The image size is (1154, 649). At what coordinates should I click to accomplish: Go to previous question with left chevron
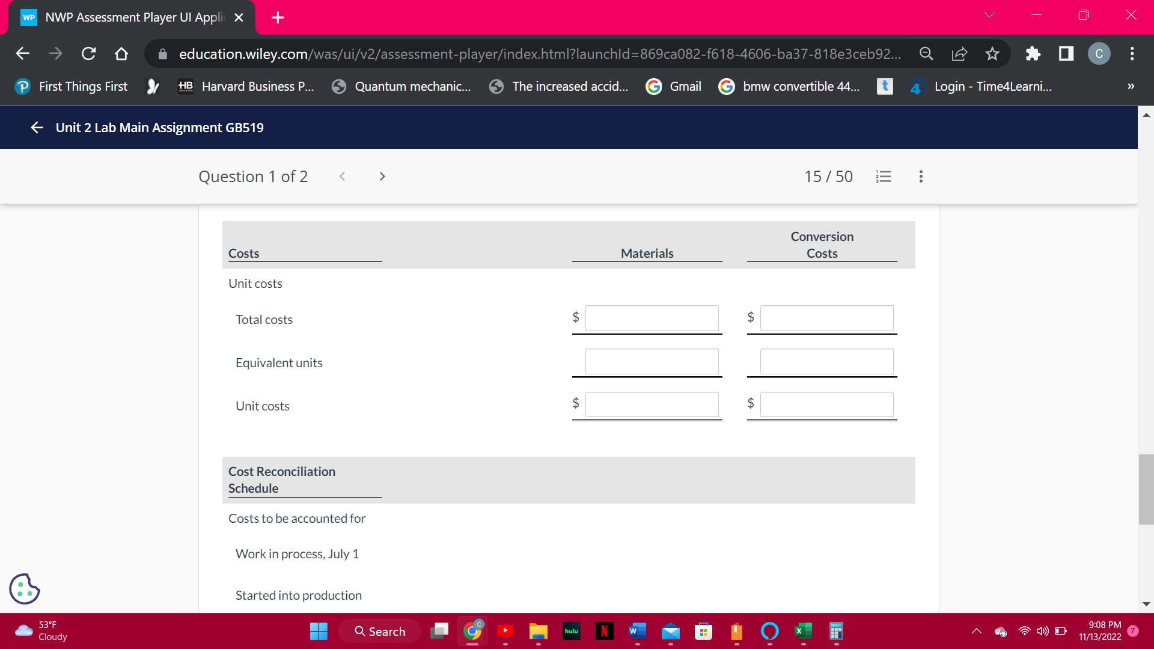click(x=342, y=177)
